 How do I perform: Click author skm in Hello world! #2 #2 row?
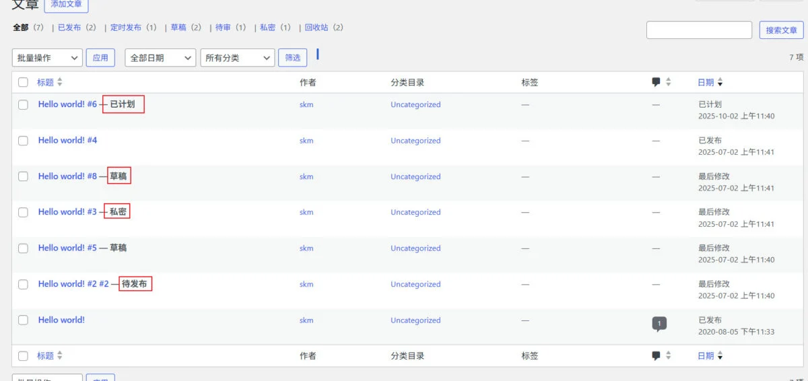pyautogui.click(x=306, y=284)
